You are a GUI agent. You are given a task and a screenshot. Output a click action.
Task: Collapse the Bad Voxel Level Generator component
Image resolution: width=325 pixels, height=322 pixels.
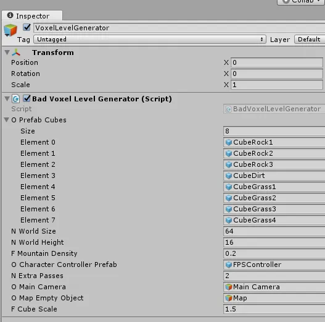(7, 98)
